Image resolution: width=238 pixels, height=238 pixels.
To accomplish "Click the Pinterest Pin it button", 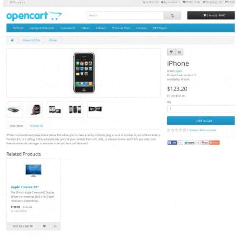I will (205, 143).
